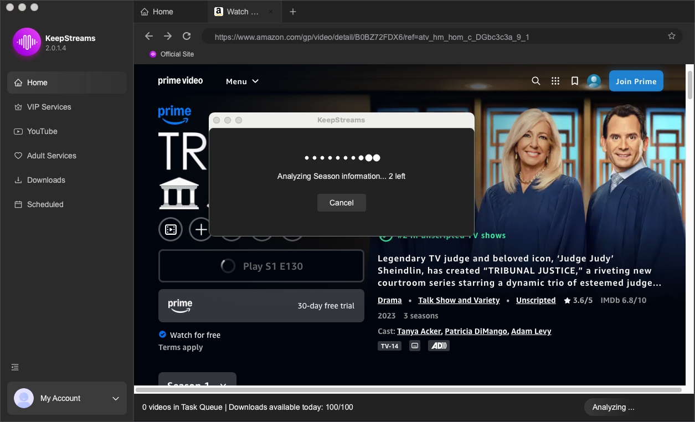This screenshot has width=695, height=422.
Task: Click the horizontal page scrollbar
Action: coord(408,390)
